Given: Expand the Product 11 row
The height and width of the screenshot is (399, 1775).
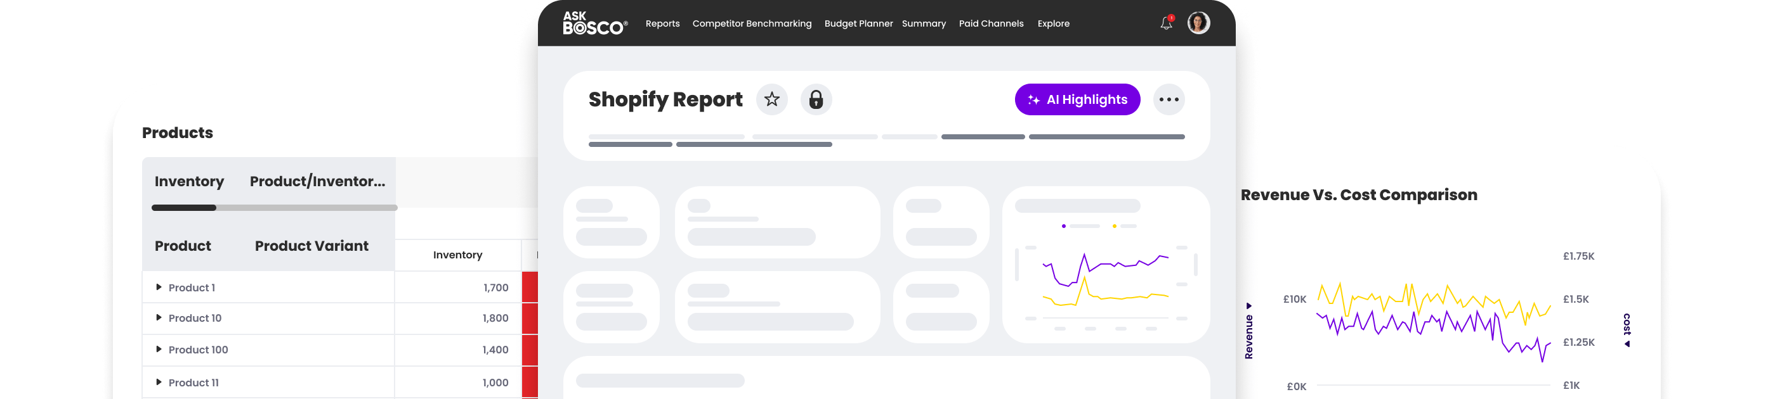Looking at the screenshot, I should (x=159, y=383).
